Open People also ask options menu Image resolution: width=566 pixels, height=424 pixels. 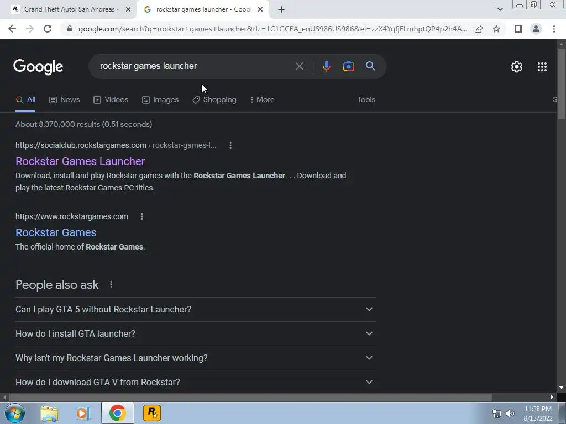click(x=111, y=284)
